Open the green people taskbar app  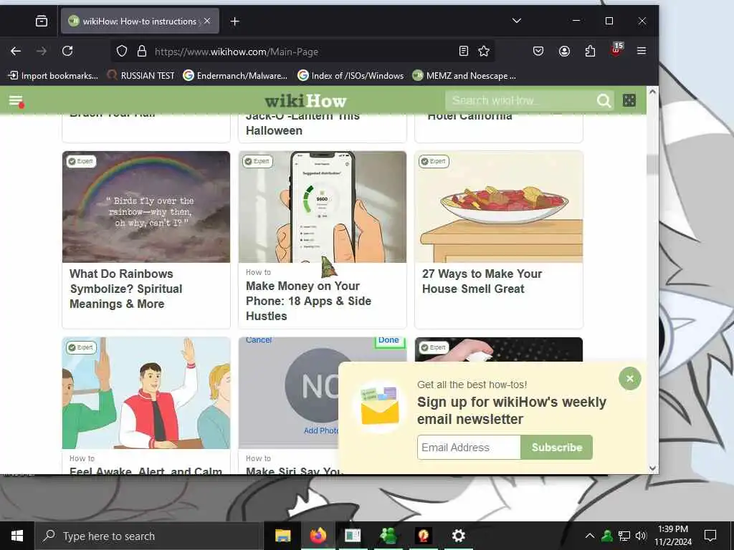point(388,536)
